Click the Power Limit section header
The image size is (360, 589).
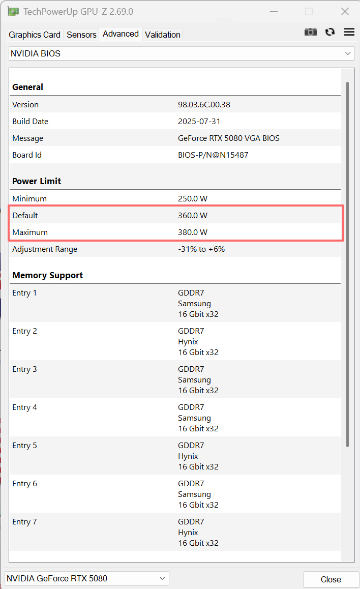[x=37, y=181]
